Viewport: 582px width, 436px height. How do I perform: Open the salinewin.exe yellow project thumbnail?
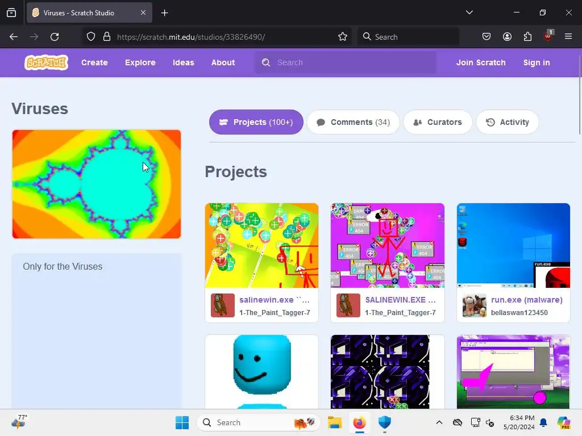(261, 245)
